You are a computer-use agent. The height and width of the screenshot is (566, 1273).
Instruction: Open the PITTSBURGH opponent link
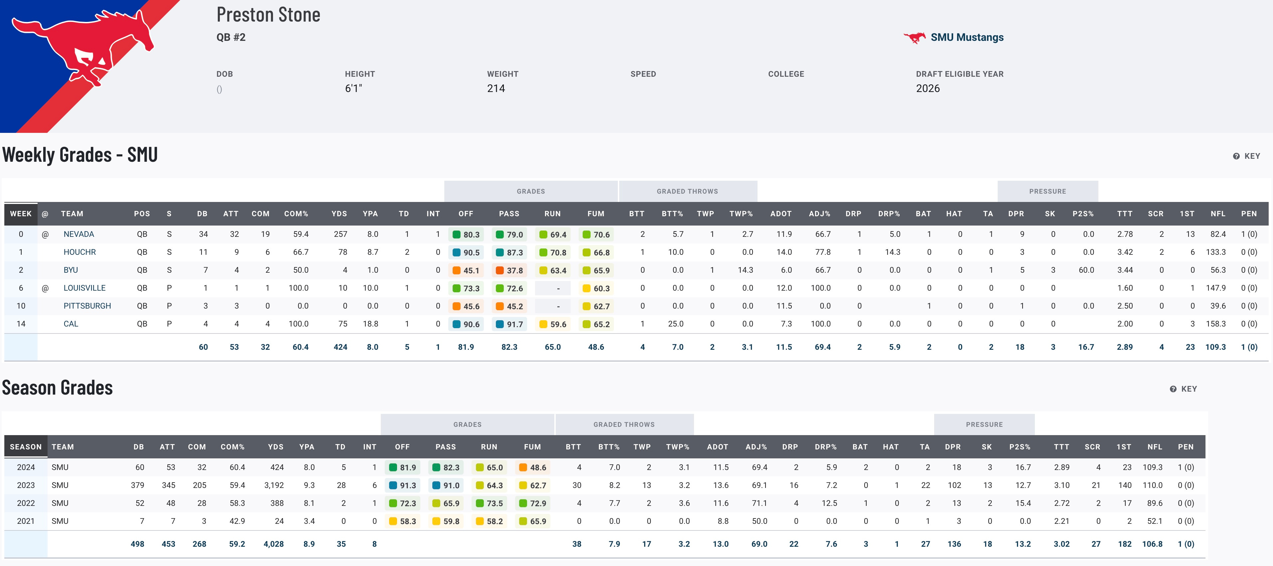point(87,306)
